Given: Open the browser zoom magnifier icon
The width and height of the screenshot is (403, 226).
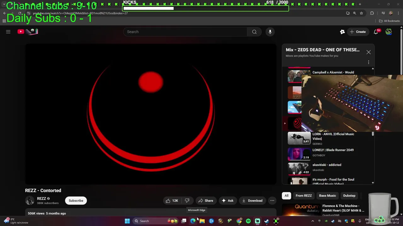Looking at the screenshot, I should [x=355, y=13].
